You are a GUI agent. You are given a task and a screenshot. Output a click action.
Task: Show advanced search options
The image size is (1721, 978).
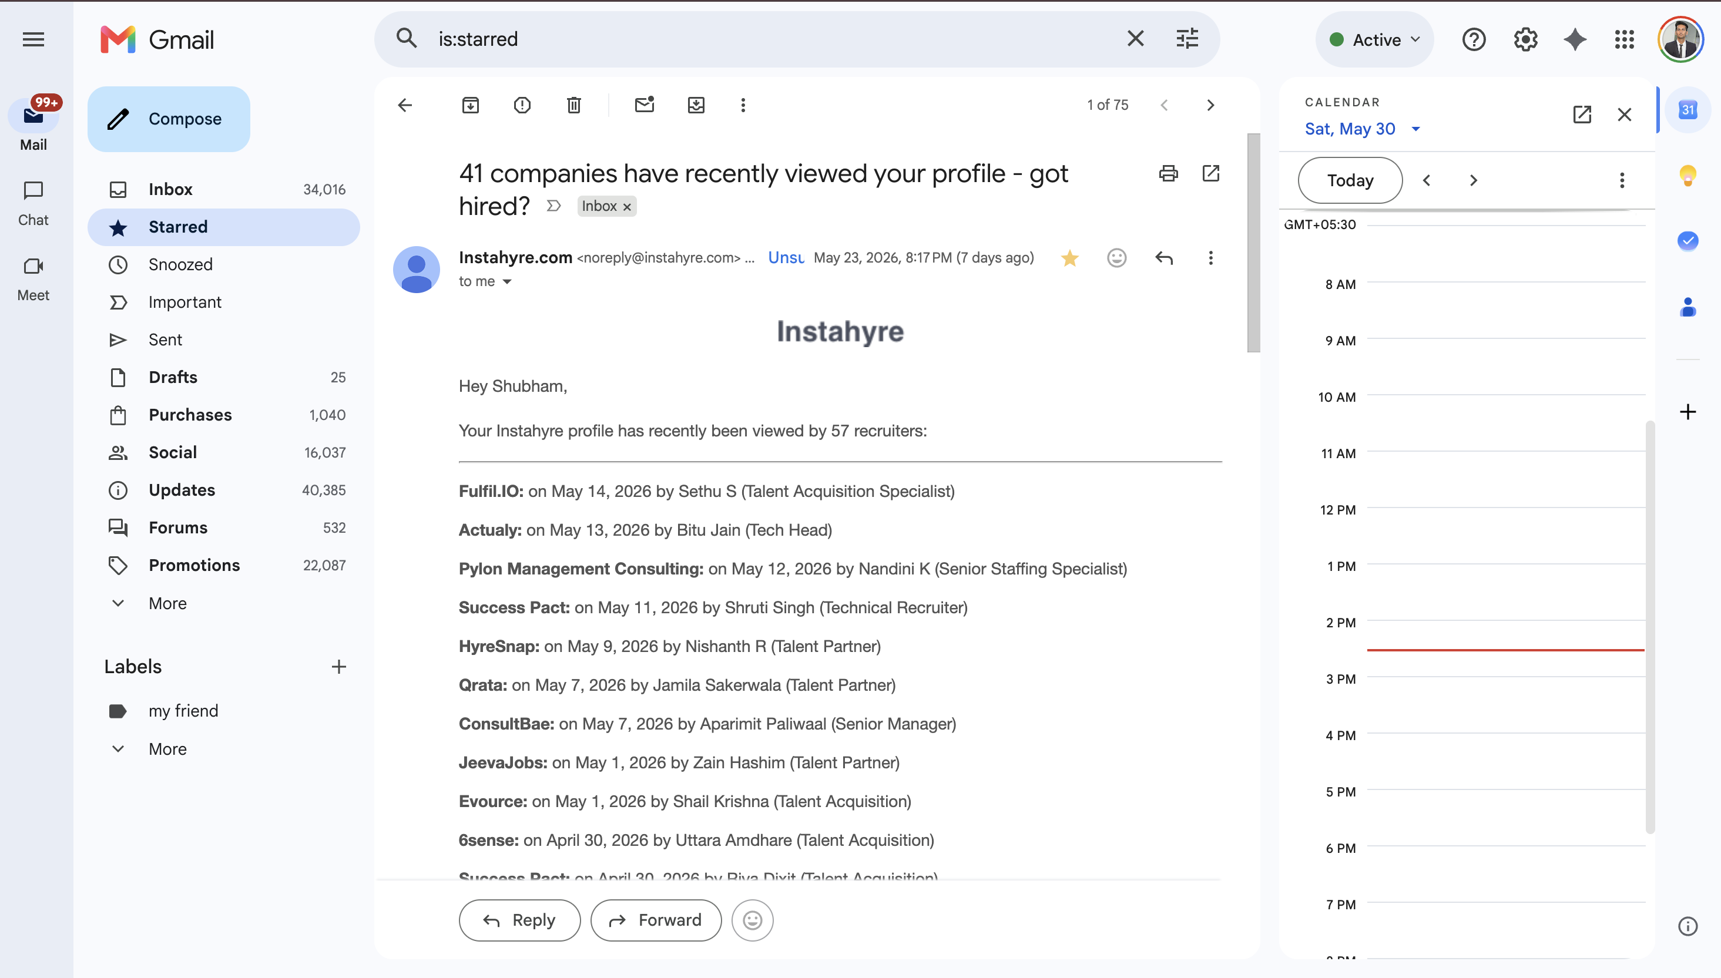coord(1187,39)
